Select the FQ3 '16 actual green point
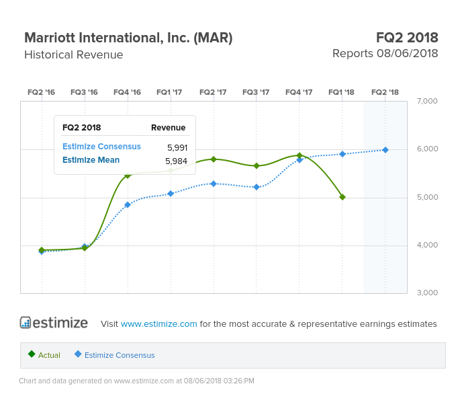460x417 pixels. pos(85,248)
